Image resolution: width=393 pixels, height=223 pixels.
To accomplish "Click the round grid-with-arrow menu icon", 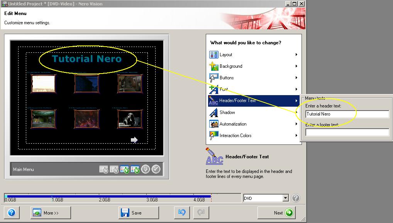I will click(146, 169).
